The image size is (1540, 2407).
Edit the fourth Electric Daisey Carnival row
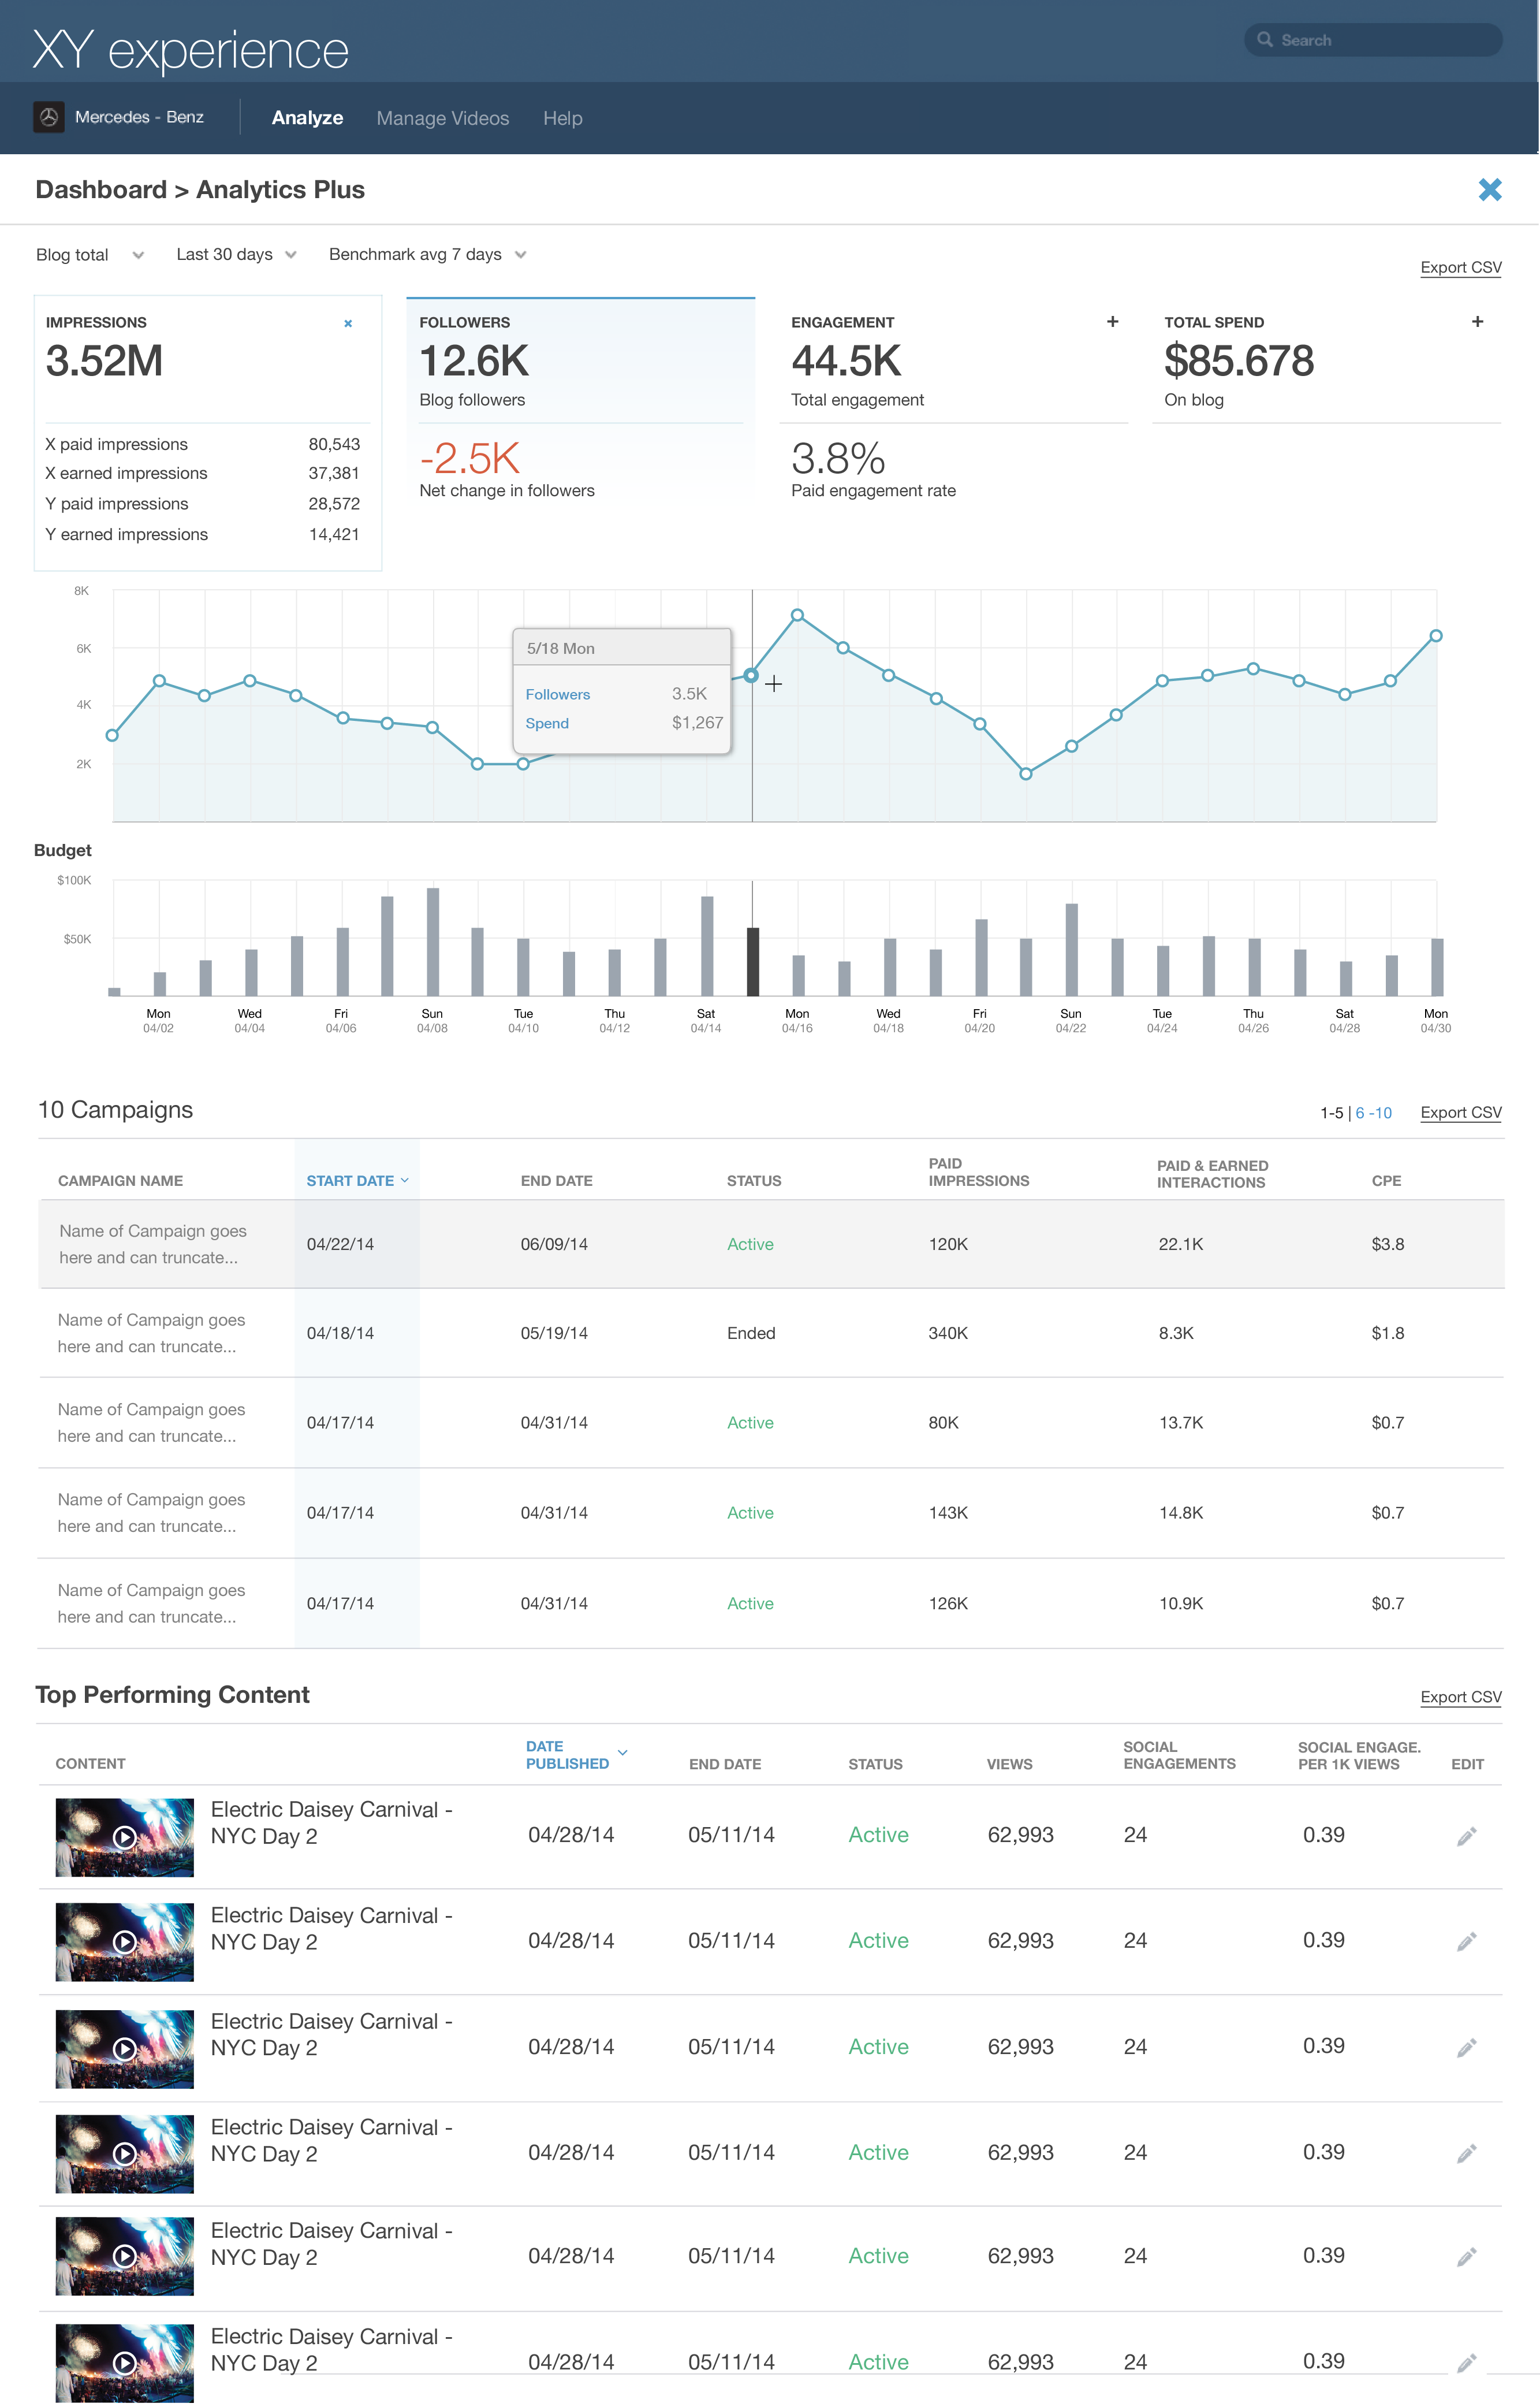1466,2153
